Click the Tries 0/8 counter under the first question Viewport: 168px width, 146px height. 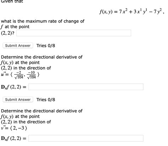coord(46,46)
